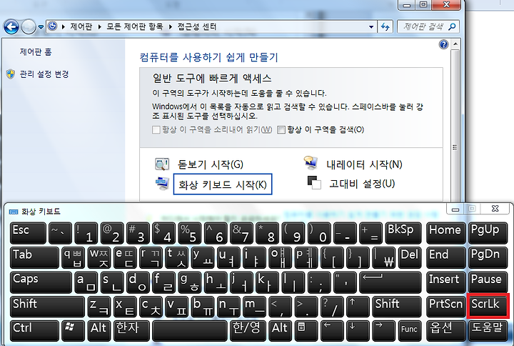The image size is (514, 346).
Task: Click the magnifier search icon
Action: [x=452, y=26]
